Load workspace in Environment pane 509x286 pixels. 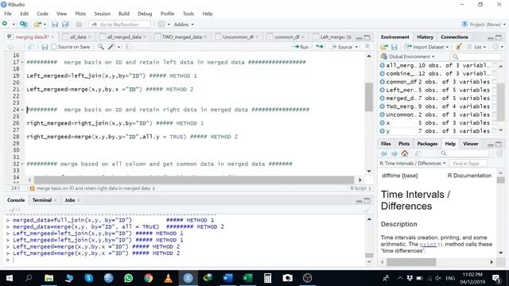pos(384,47)
